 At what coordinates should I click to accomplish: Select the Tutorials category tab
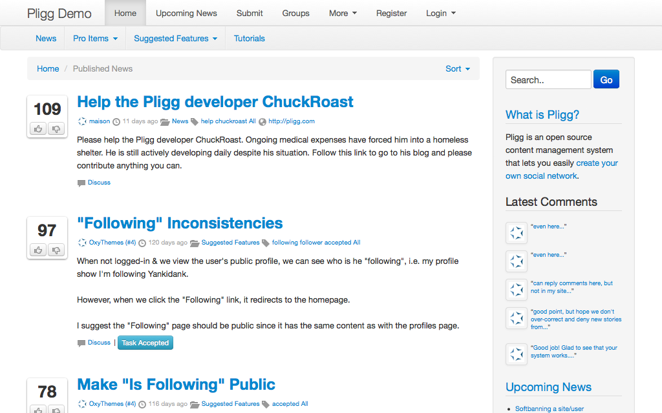pos(249,39)
